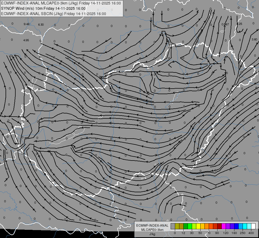The height and width of the screenshot is (238, 259).
Task: Click the legend tick label 120
Action: [x=226, y=233]
